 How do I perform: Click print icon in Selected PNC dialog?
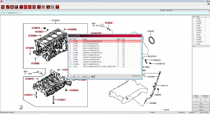[x=93, y=76]
